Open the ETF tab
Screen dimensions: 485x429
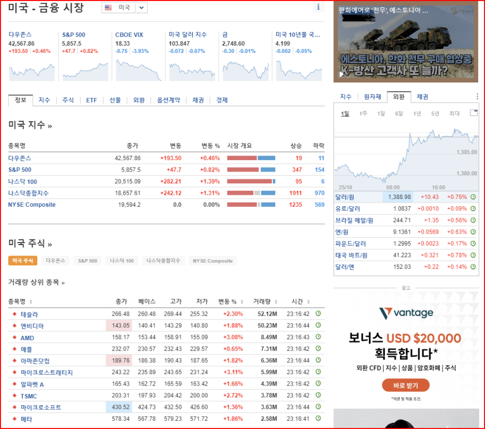(x=92, y=100)
